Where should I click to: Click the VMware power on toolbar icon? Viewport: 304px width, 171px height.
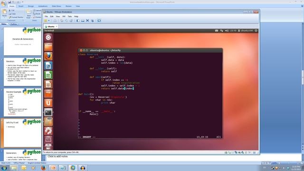click(x=46, y=20)
